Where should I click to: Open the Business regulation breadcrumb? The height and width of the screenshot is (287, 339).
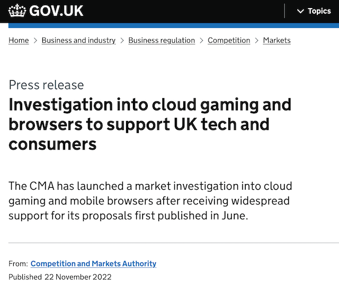click(x=162, y=40)
